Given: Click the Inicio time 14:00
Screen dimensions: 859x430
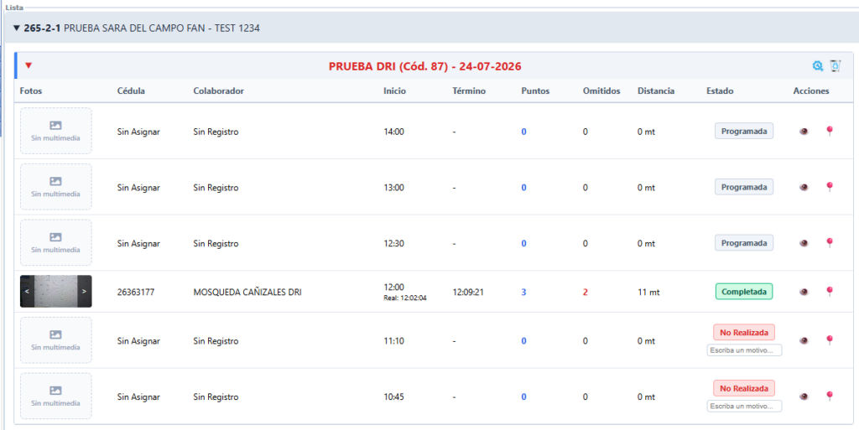Looking at the screenshot, I should click(x=394, y=132).
